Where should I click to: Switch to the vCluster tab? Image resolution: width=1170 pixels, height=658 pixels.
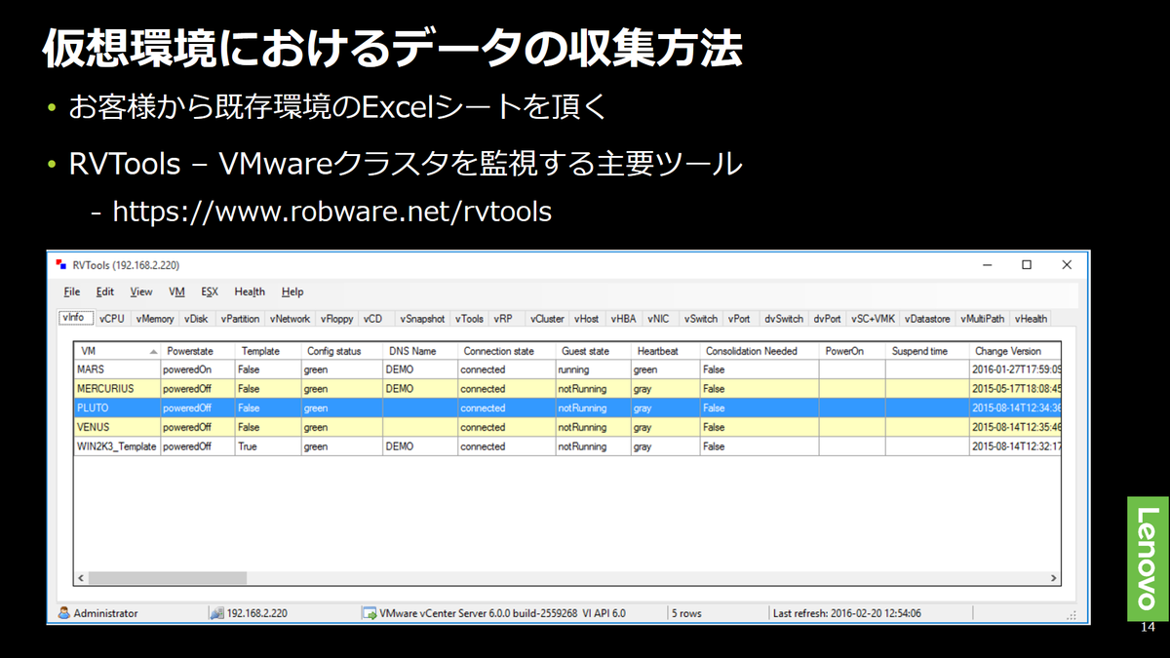point(547,319)
